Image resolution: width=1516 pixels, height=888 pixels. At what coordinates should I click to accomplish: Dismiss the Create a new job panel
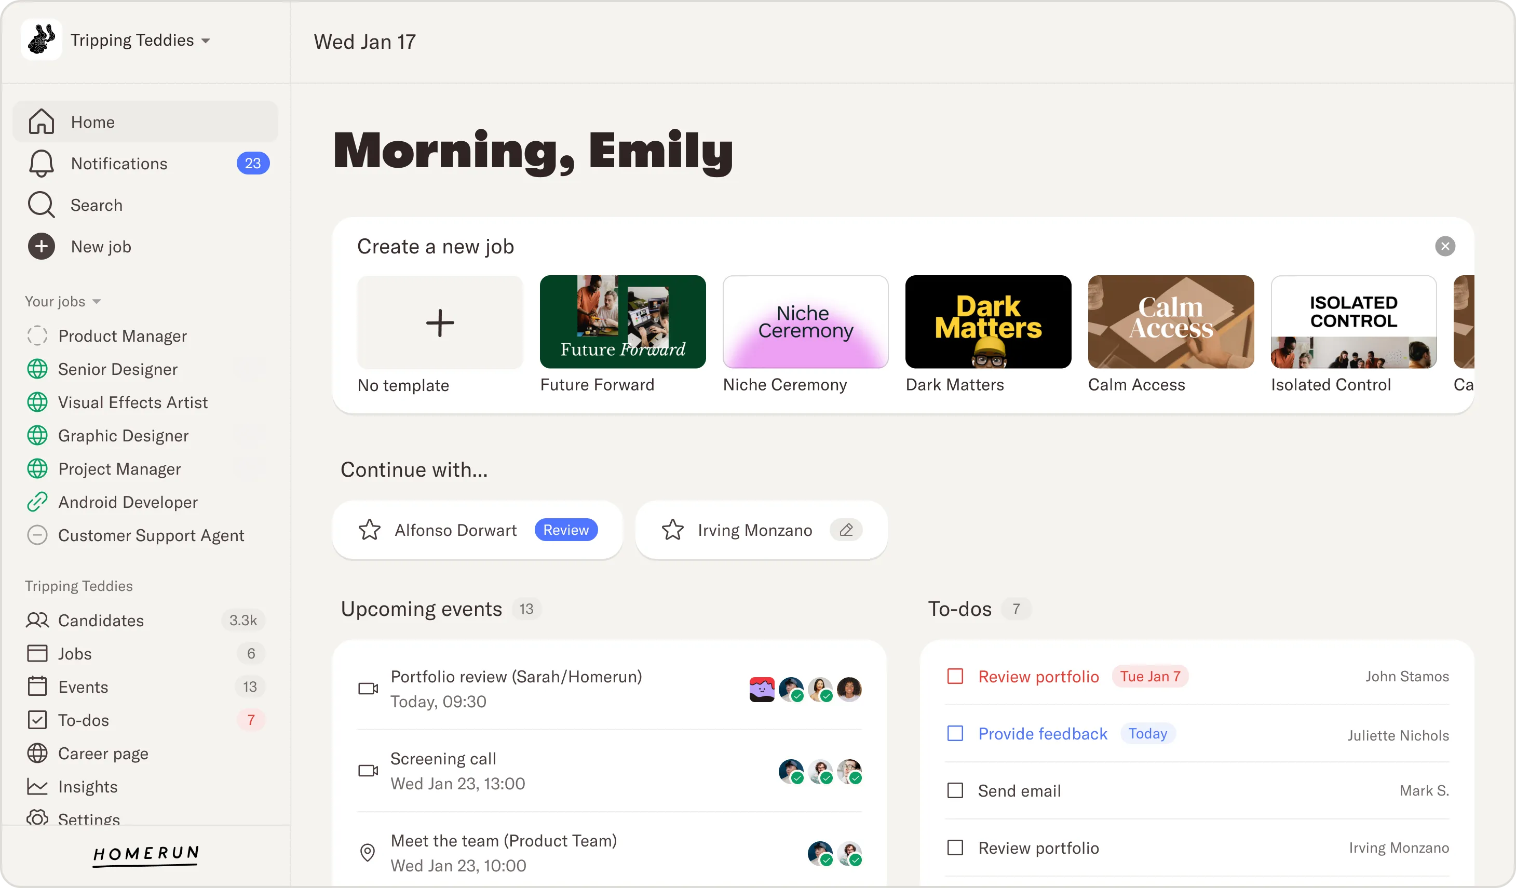click(1445, 247)
